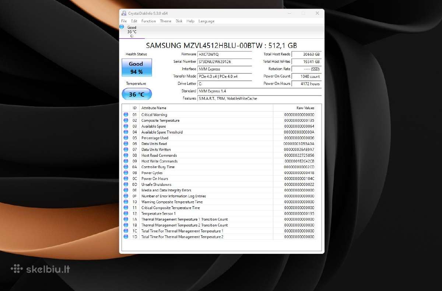The width and height of the screenshot is (442, 291).
Task: Click the Rotation Rate value (SSD)
Action: click(x=307, y=69)
